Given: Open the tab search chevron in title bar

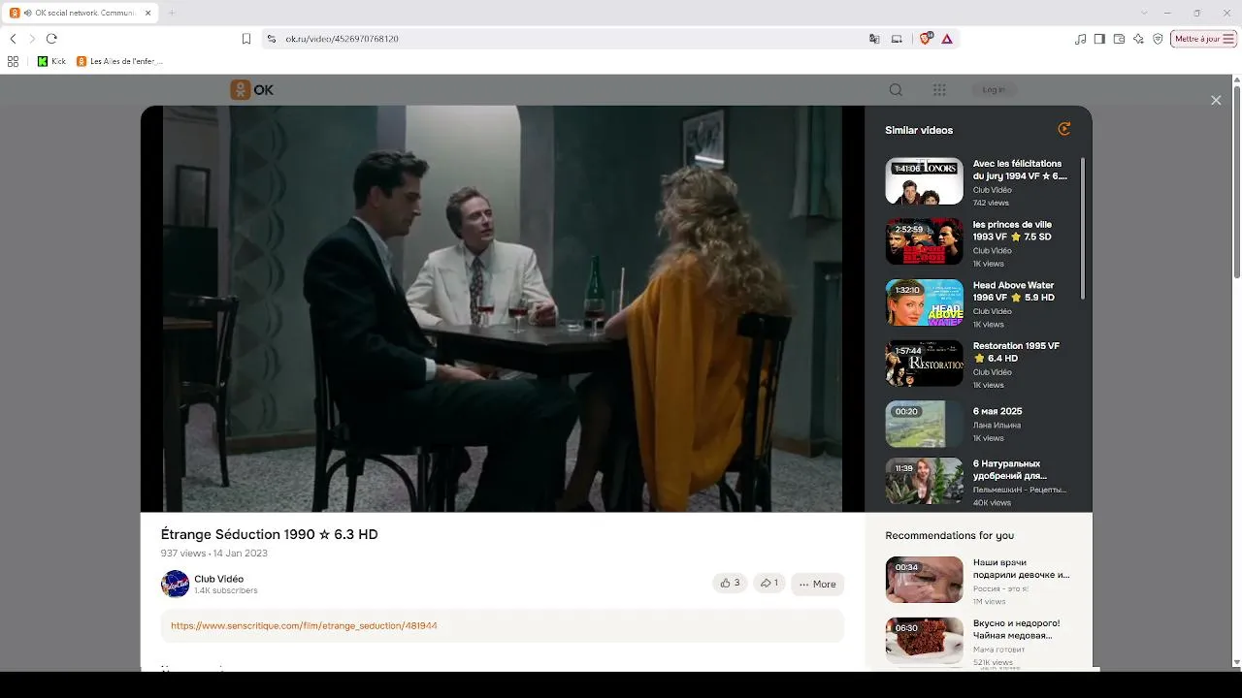Looking at the screenshot, I should [x=1144, y=13].
